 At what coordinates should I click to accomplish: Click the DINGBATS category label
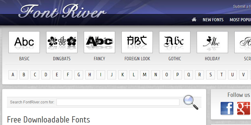point(62,59)
